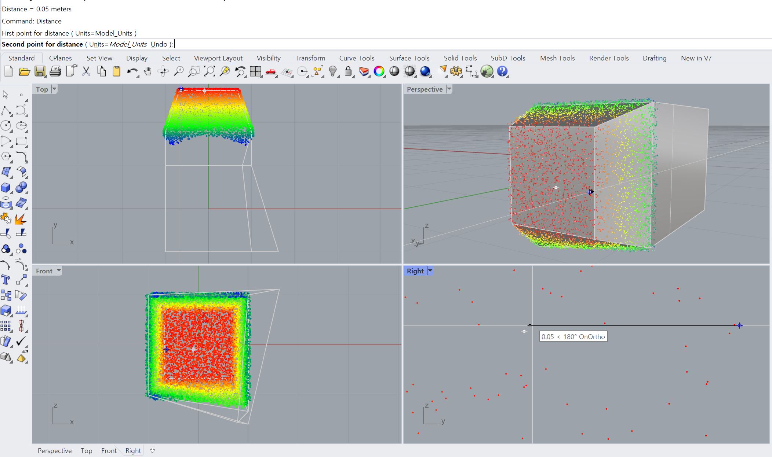The height and width of the screenshot is (457, 772).
Task: Open the Front viewport title dropdown arrow
Action: point(59,271)
